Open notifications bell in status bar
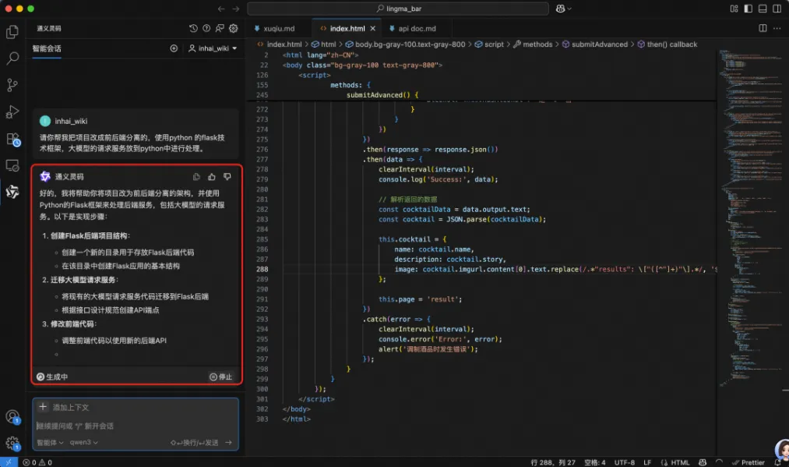Viewport: 789px width, 467px height. 777,462
